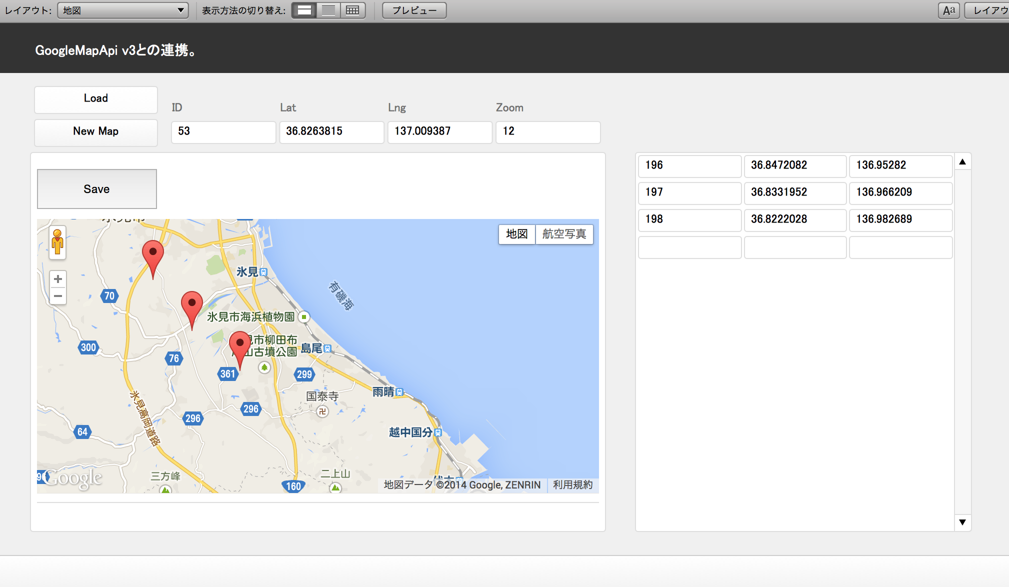Select the 地図 map type toggle
This screenshot has height=587, width=1009.
point(517,234)
